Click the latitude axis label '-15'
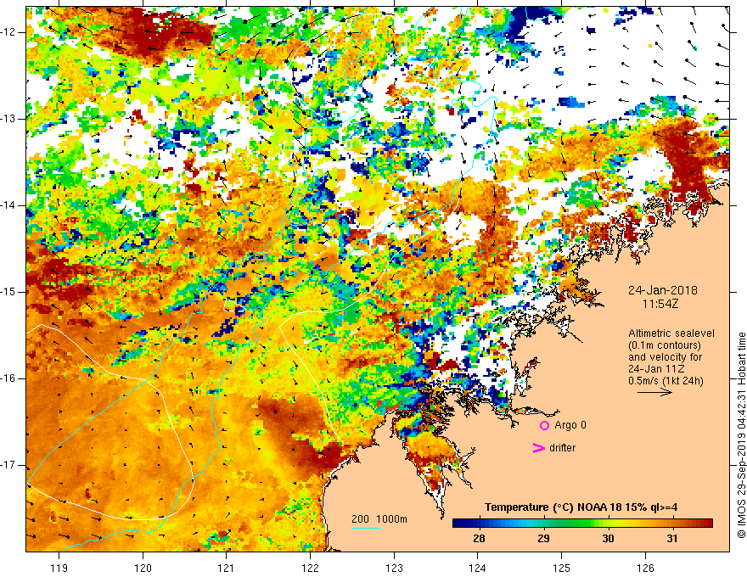This screenshot has width=747, height=577. [x=10, y=292]
